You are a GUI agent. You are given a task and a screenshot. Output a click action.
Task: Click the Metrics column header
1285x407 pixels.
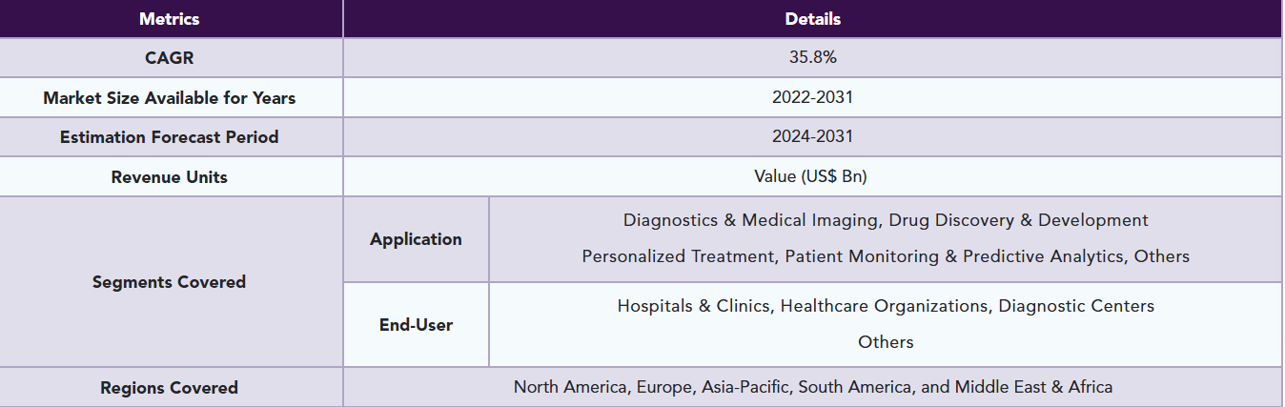click(170, 18)
